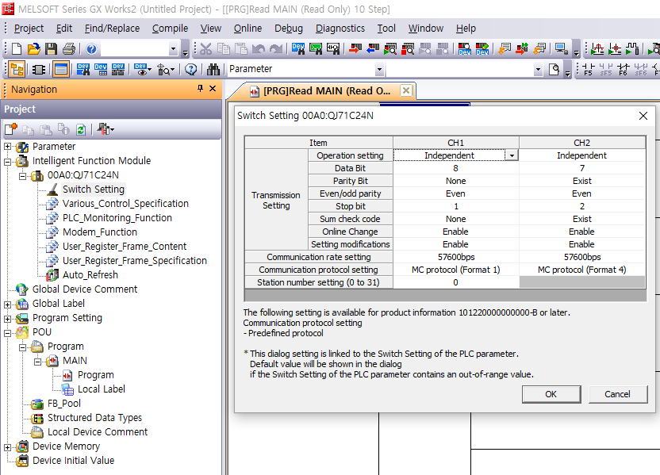Click CH1 Station number value 0
This screenshot has width=660, height=475.
pos(456,282)
